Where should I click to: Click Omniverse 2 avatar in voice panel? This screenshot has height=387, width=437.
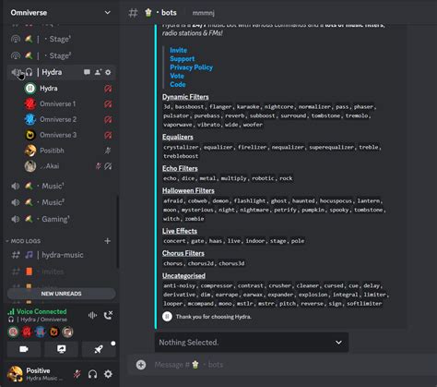(x=41, y=332)
